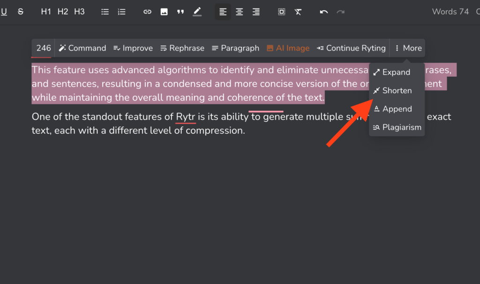This screenshot has width=480, height=284.
Task: Toggle underline formatting
Action: pyautogui.click(x=5, y=11)
